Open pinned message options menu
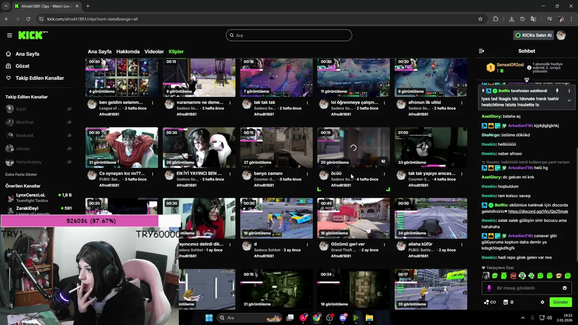Viewport: 578px width, 325px height. (x=569, y=91)
